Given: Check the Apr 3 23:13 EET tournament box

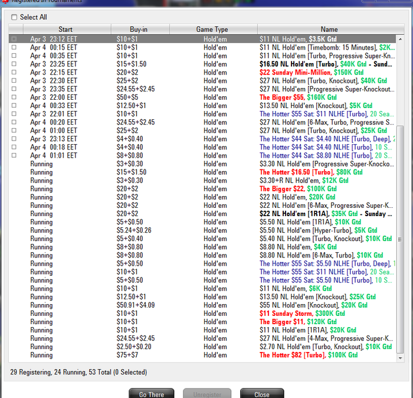Looking at the screenshot, I should coord(14,139).
